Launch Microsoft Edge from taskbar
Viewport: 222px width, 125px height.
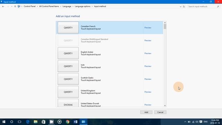click(28, 122)
